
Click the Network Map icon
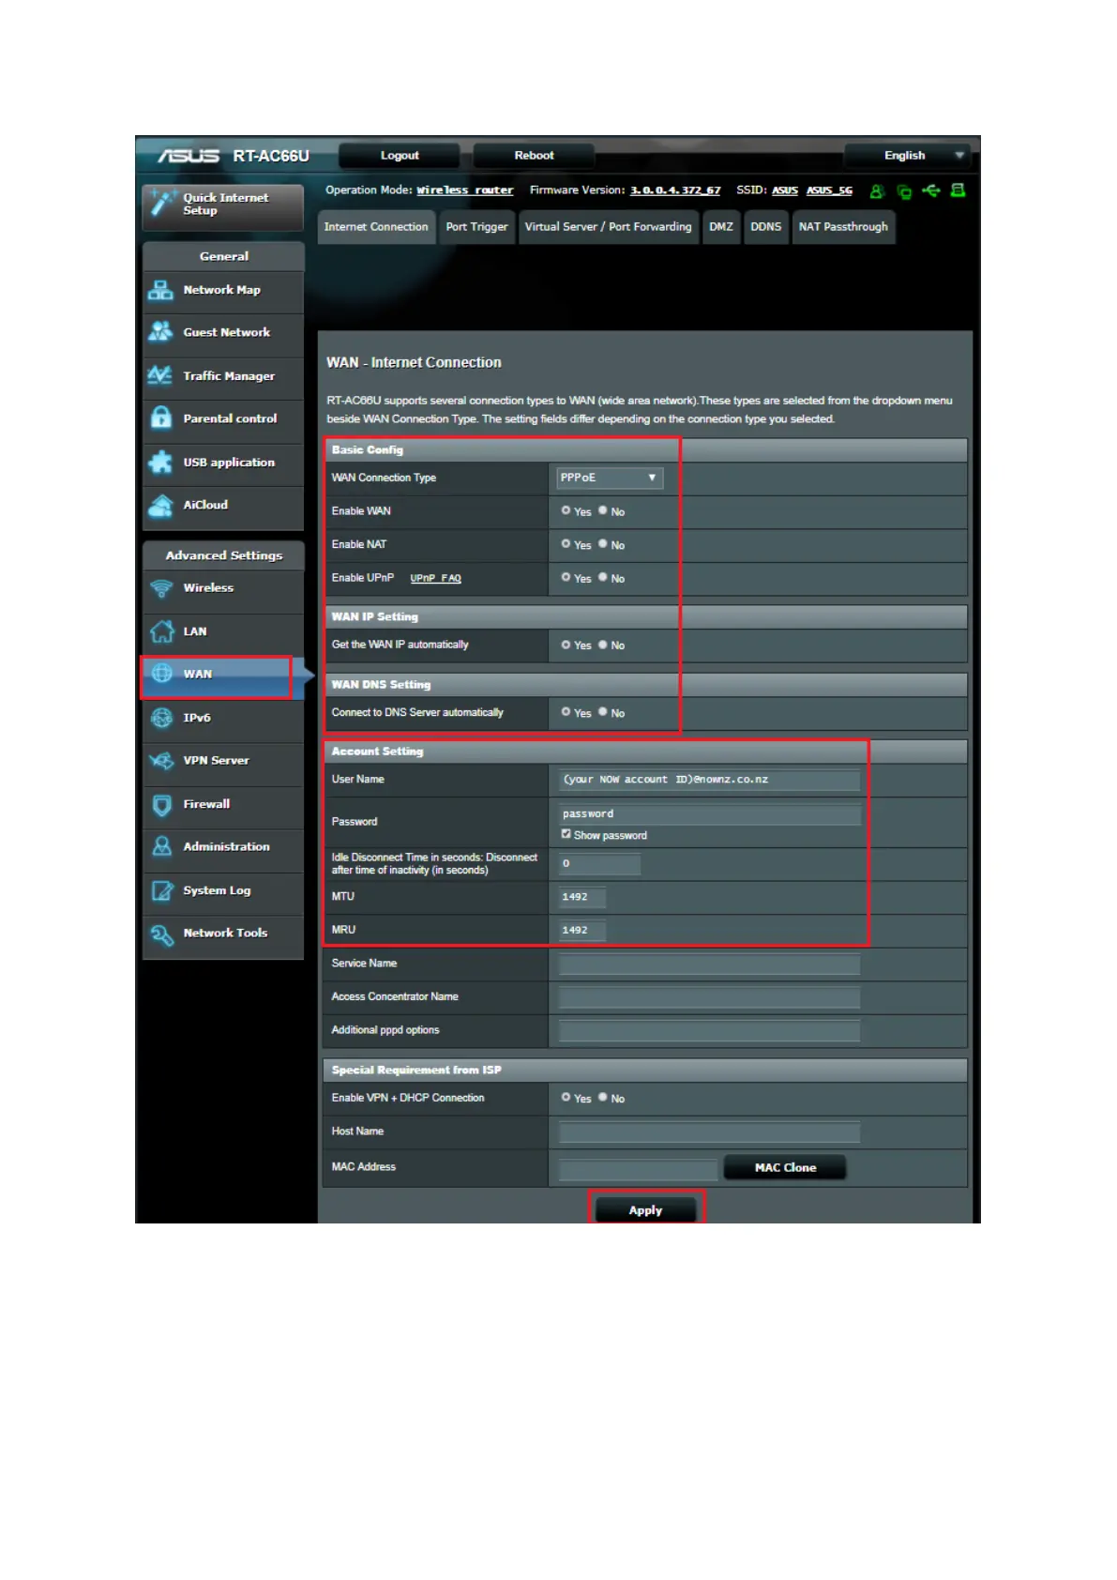click(x=161, y=290)
